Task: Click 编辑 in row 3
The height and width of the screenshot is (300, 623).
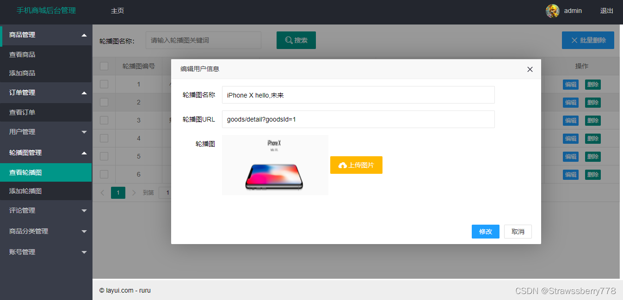Action: [x=571, y=121]
